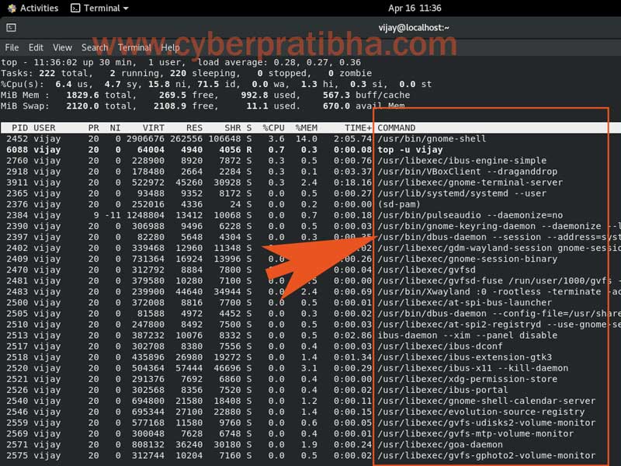Click the window title vijay@localhost:~
The width and height of the screenshot is (621, 466).
tap(414, 27)
